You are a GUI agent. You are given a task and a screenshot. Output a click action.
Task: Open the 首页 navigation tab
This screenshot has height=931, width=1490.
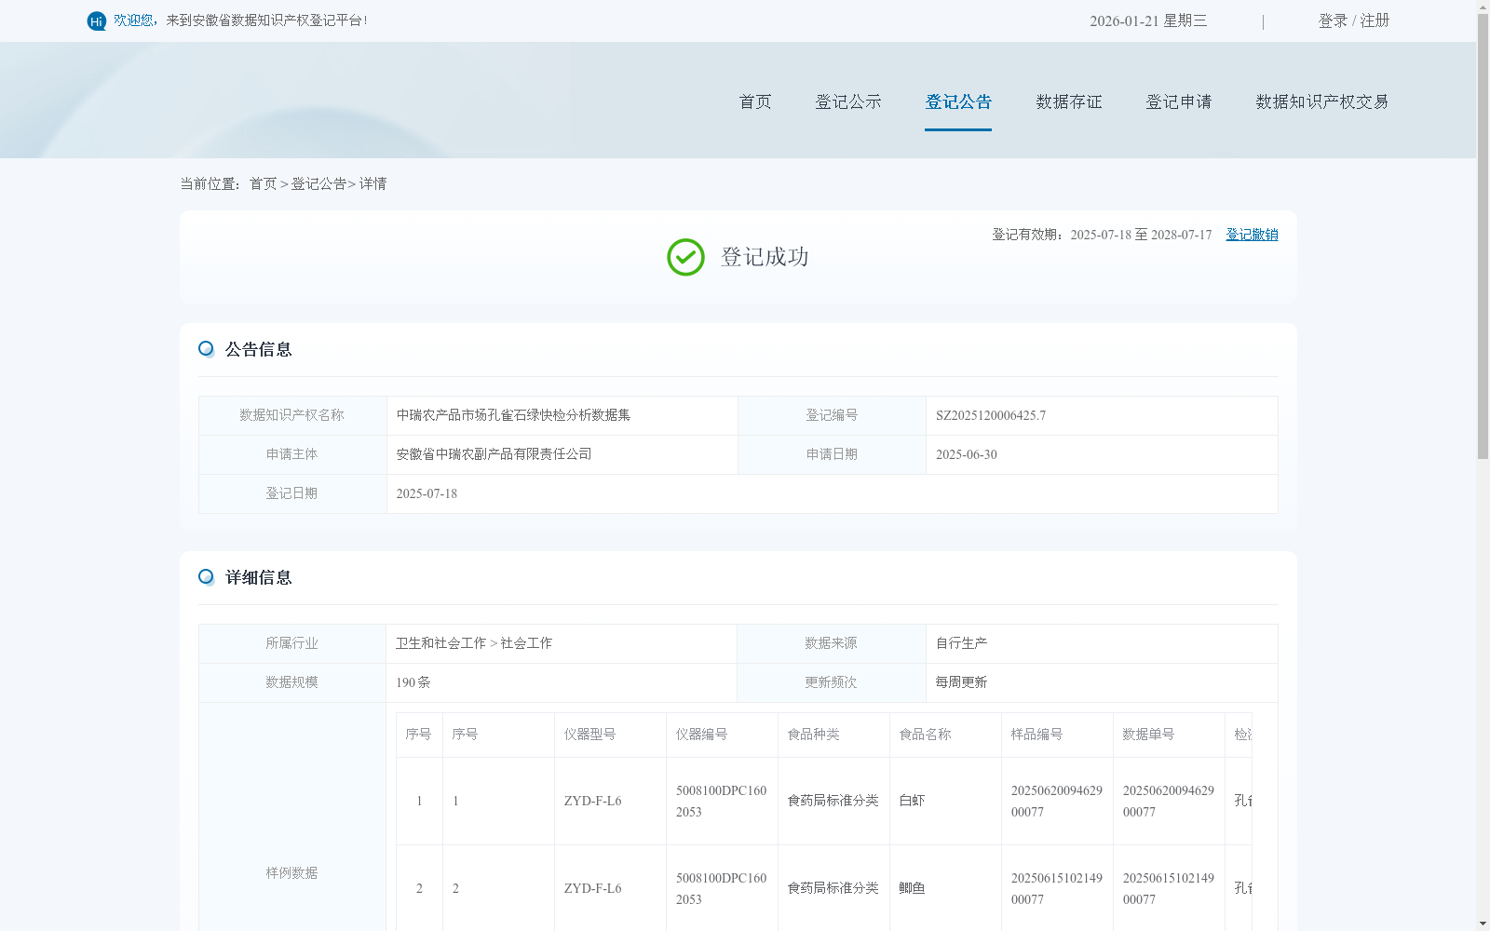pyautogui.click(x=755, y=101)
